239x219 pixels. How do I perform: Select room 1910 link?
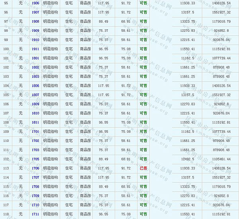tap(35, 40)
